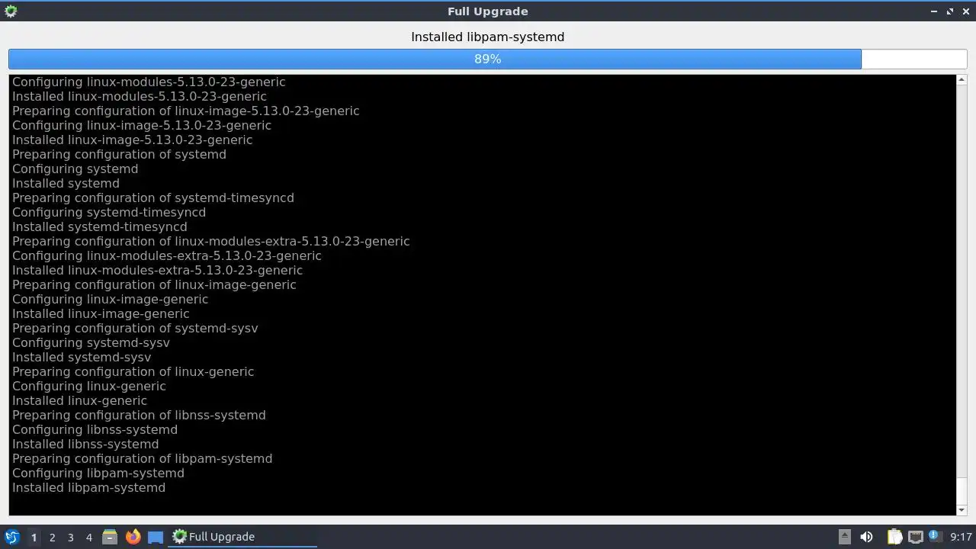This screenshot has height=549, width=976.
Task: Click the show desktop icon in the panel
Action: [156, 537]
